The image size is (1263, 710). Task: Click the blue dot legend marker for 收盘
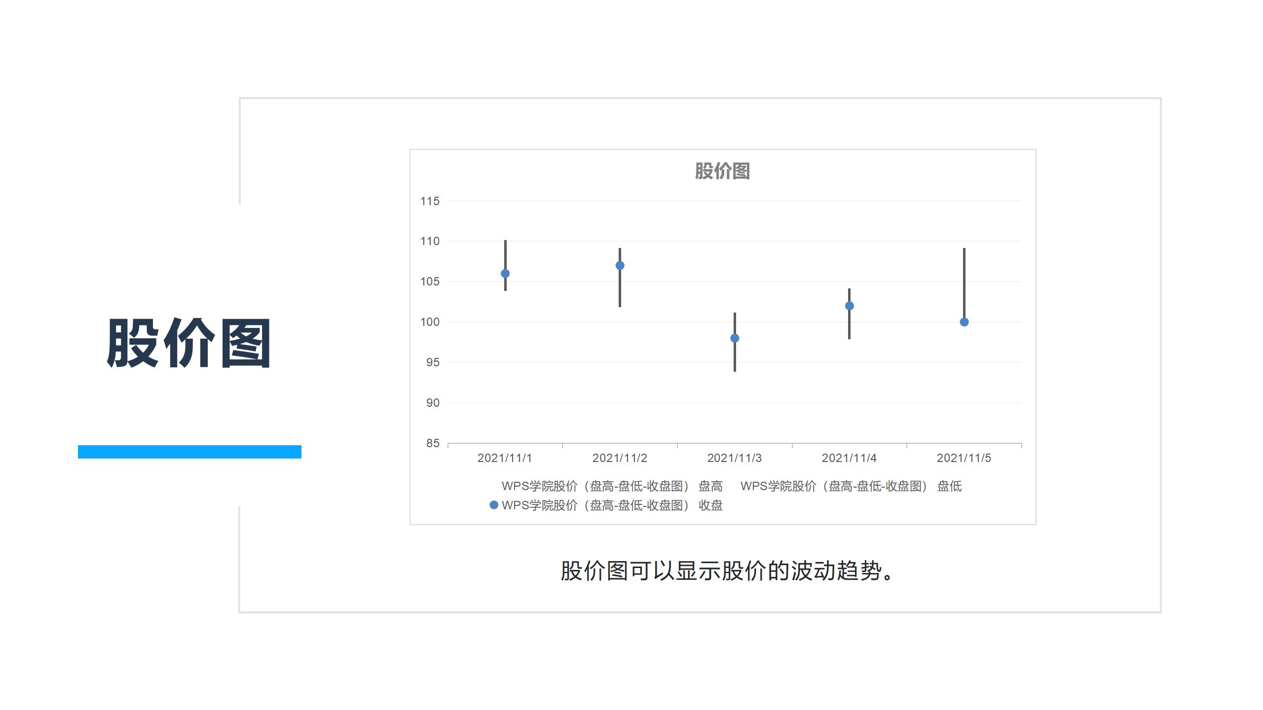[493, 505]
